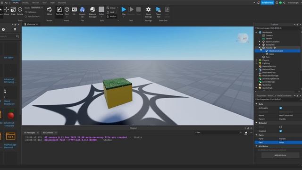Screen dimensions: 302x170
Task: Open the Color dropdown arrow
Action: click(101, 17)
